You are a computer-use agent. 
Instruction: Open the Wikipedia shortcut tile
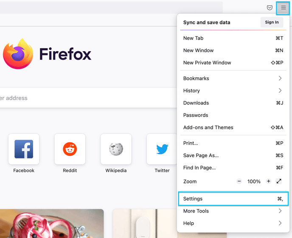click(116, 149)
